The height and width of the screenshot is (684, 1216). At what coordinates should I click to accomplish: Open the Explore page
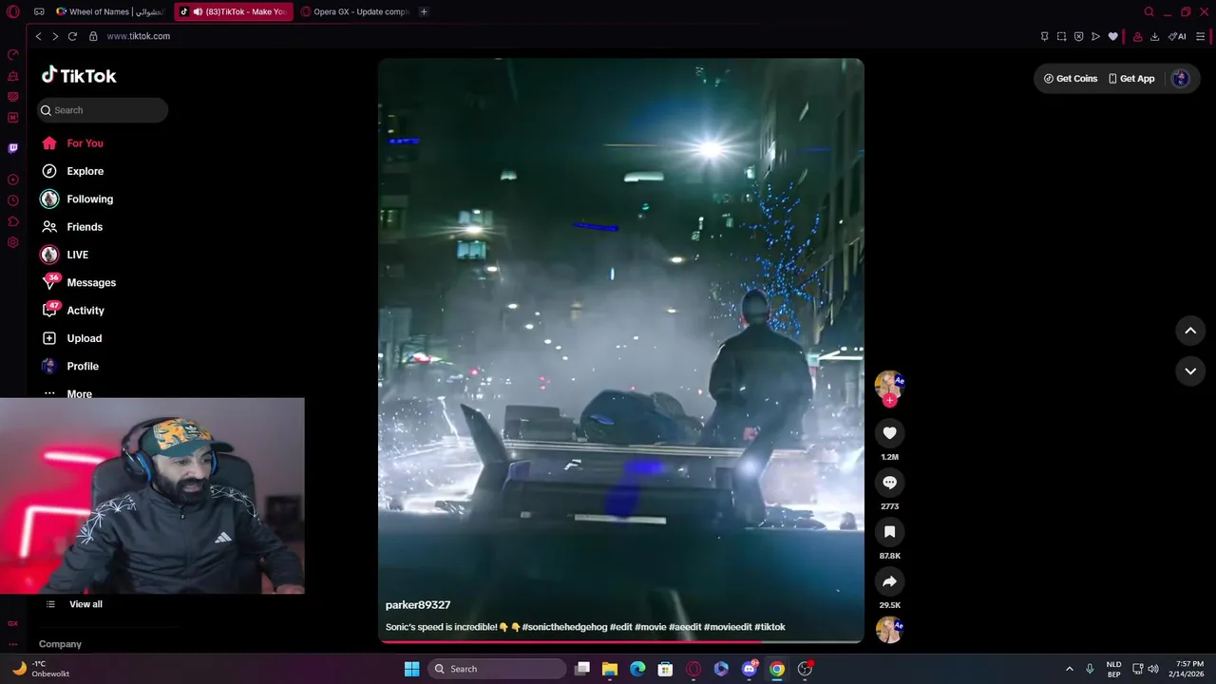point(72,171)
